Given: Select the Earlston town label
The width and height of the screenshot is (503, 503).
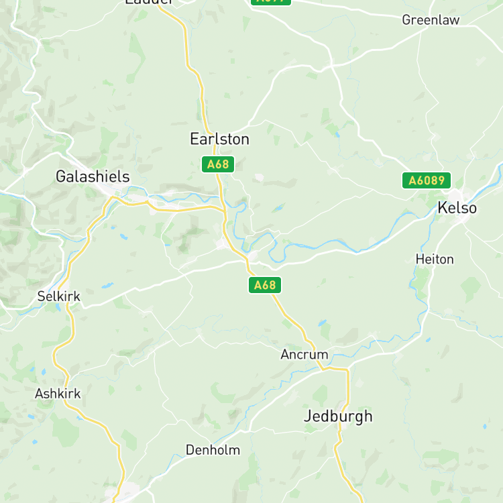Looking at the screenshot, I should click(219, 139).
